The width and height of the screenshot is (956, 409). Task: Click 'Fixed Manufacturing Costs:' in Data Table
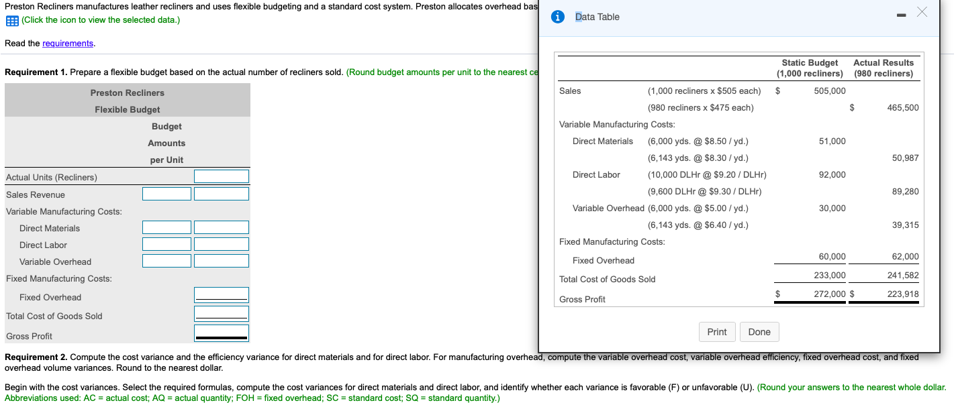pos(612,241)
